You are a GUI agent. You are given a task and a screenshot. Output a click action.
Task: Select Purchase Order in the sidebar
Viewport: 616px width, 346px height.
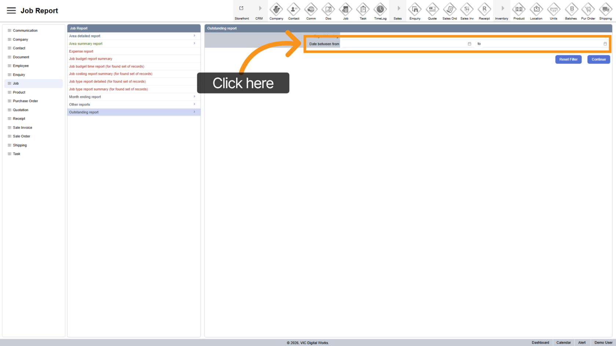[25, 101]
